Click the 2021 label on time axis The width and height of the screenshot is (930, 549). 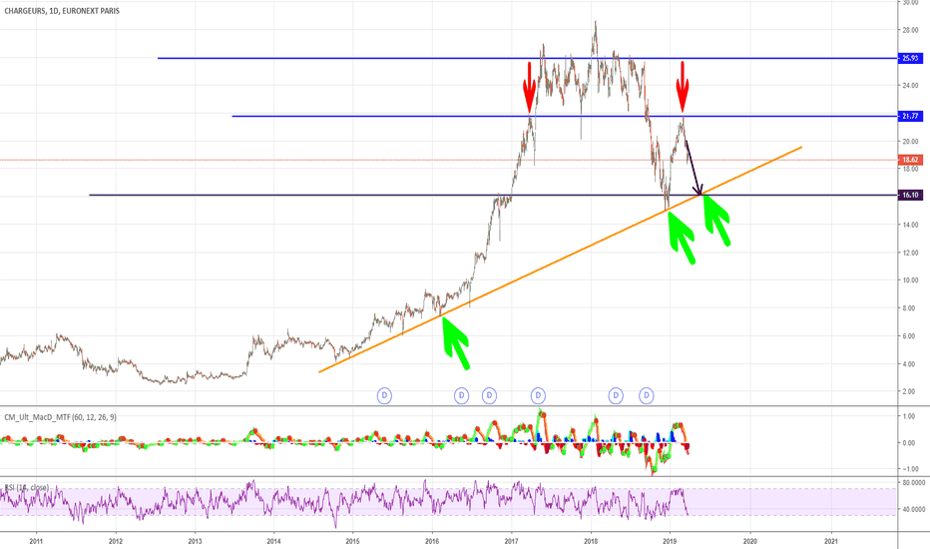tap(831, 541)
